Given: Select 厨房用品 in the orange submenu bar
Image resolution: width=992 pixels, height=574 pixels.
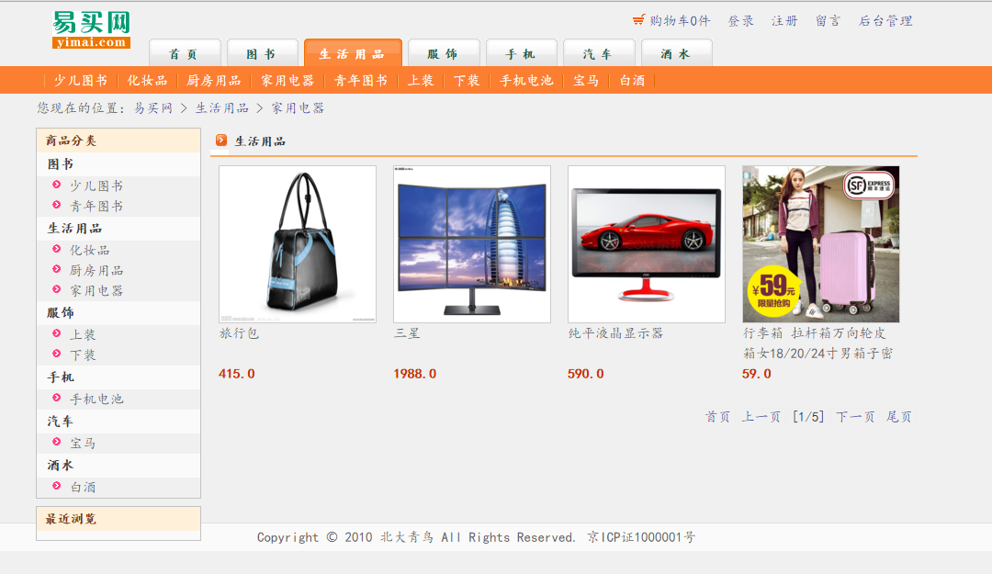Looking at the screenshot, I should click(x=214, y=81).
